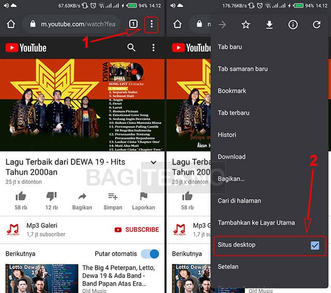This screenshot has width=331, height=293.
Task: Select Tab baru menu item
Action: tap(269, 47)
